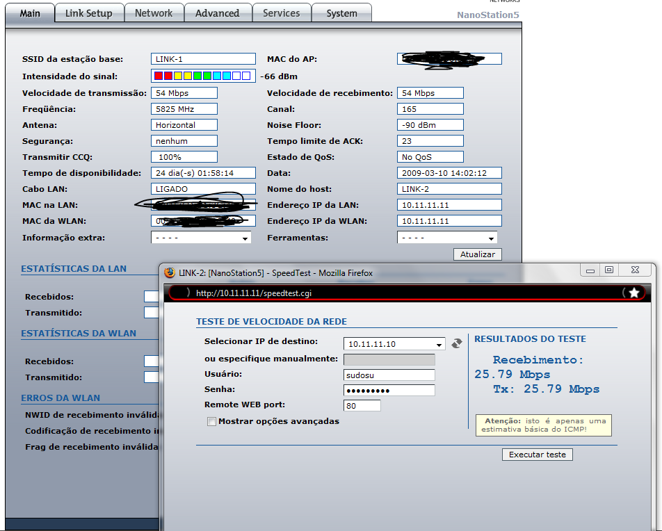Click the Freqüência value 5825 MHz
The image size is (662, 531).
[184, 109]
